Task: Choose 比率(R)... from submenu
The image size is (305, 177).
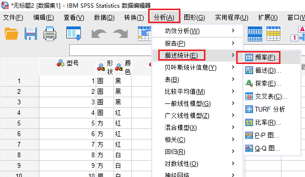Action: 272,122
